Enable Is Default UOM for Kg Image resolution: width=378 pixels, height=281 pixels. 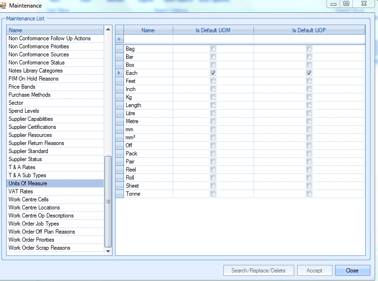pos(213,97)
